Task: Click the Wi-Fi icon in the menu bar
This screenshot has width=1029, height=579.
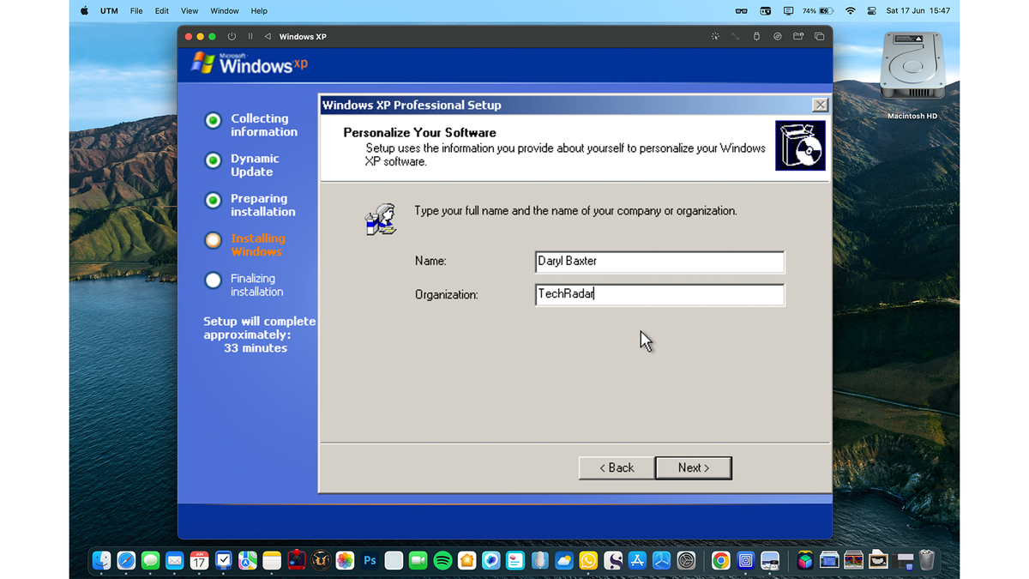Action: point(850,11)
